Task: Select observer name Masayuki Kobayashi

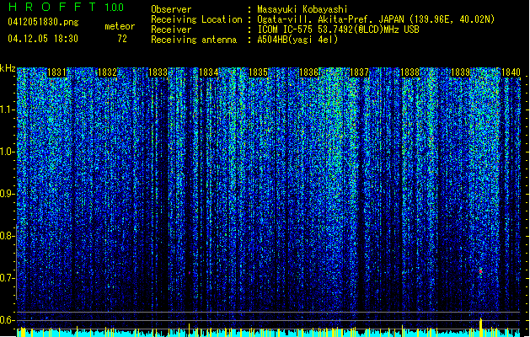Action: (x=302, y=9)
